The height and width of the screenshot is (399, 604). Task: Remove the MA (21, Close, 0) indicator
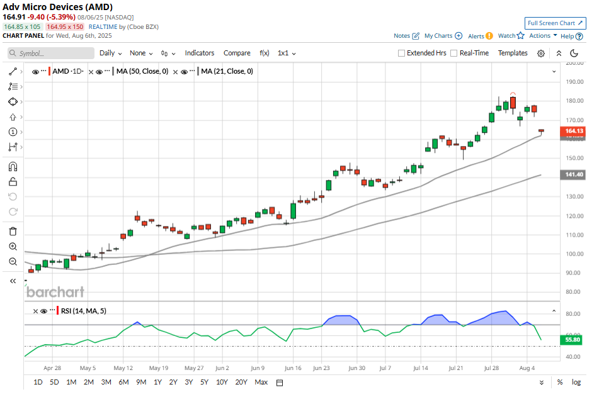pos(175,72)
